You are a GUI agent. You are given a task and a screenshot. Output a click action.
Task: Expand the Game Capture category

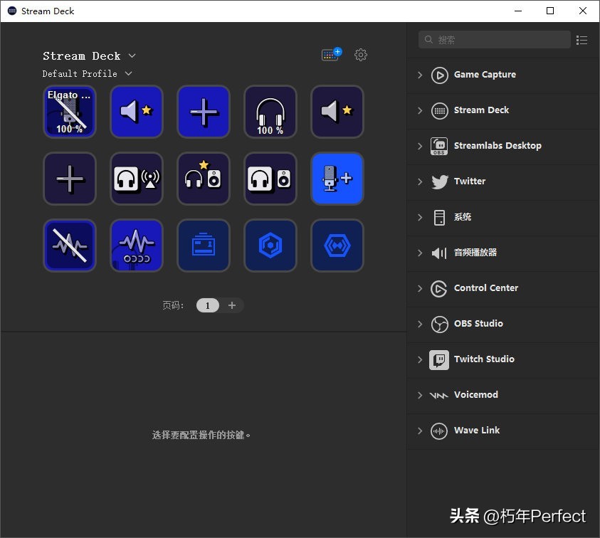pyautogui.click(x=420, y=75)
